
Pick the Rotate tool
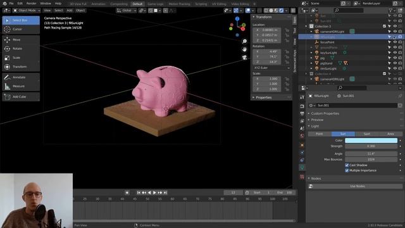point(21,49)
